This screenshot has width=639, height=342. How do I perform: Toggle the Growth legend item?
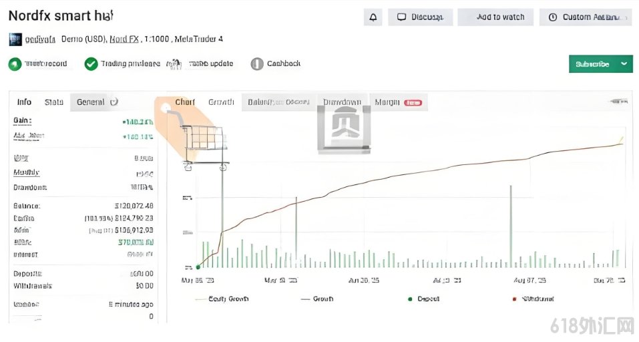pyautogui.click(x=317, y=299)
